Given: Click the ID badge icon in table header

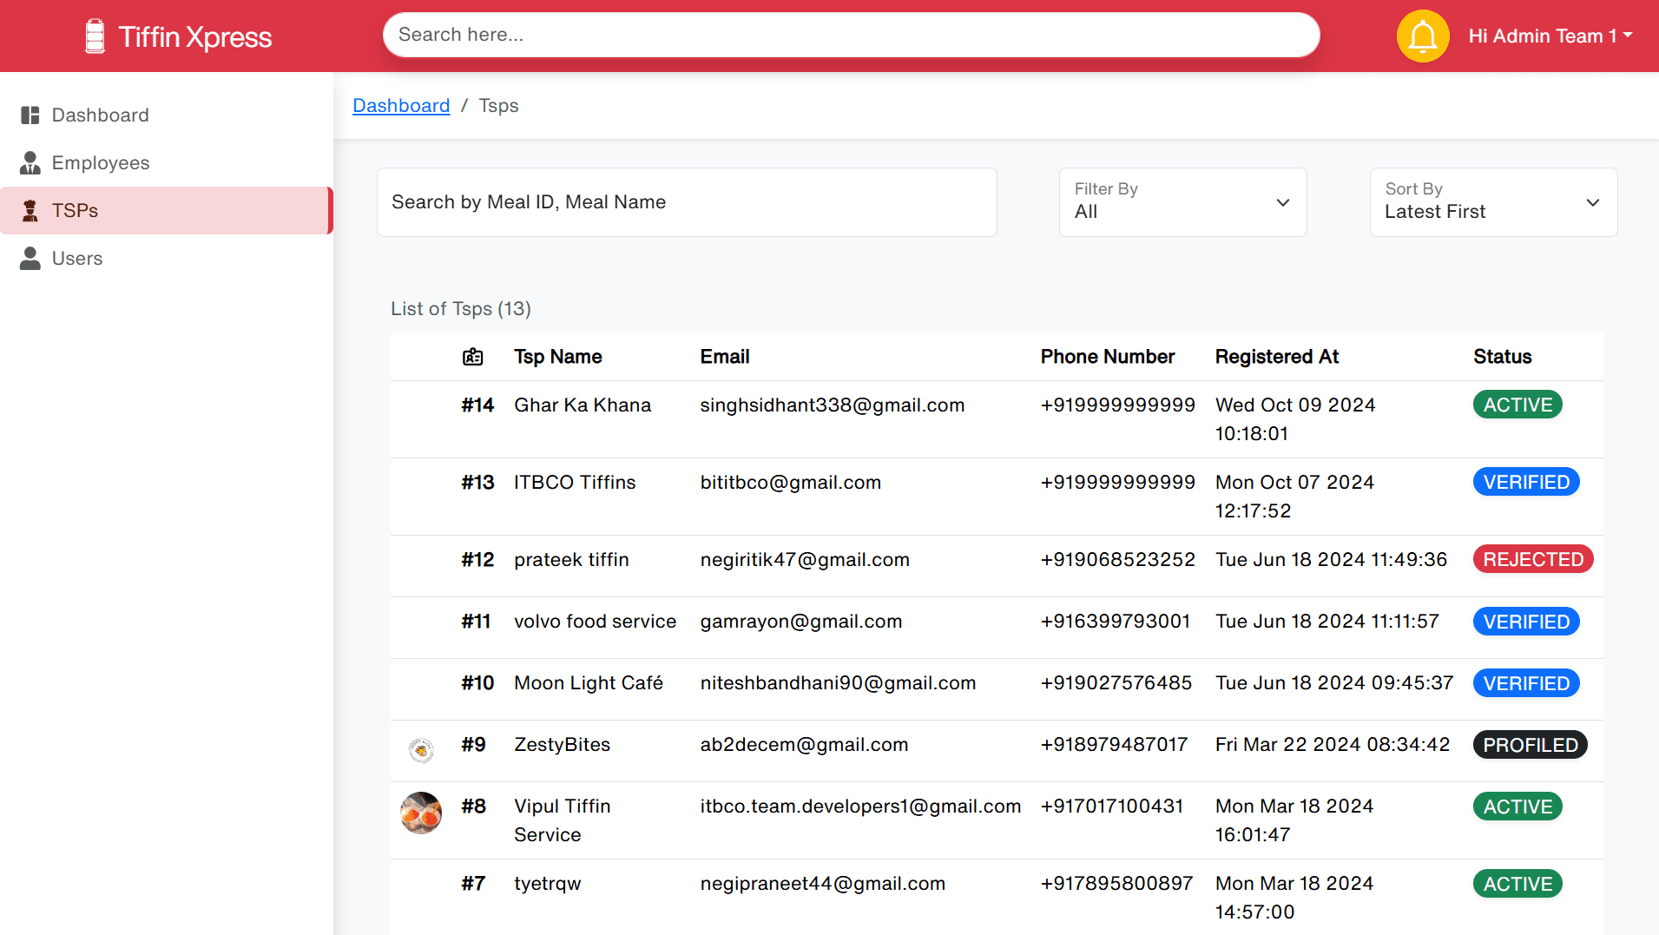Looking at the screenshot, I should coord(472,357).
